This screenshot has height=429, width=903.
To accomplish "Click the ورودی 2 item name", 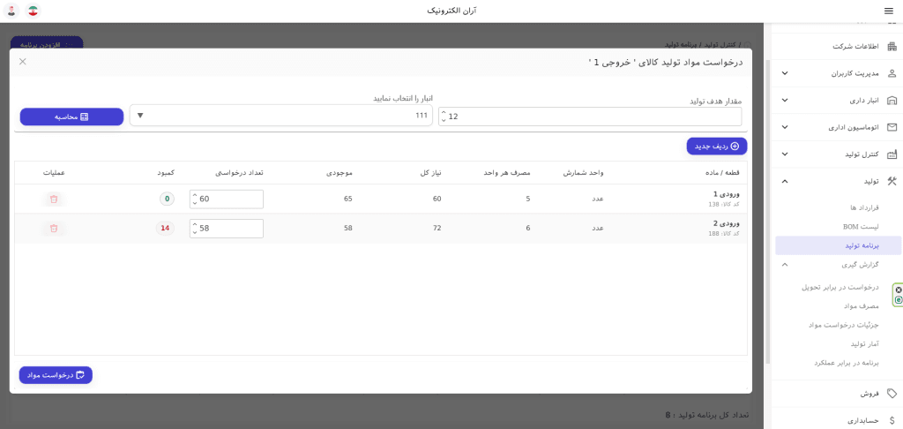I will (x=726, y=223).
